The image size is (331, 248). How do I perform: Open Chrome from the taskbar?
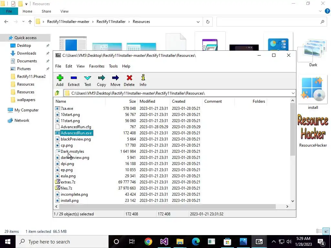pyautogui.click(x=148, y=242)
